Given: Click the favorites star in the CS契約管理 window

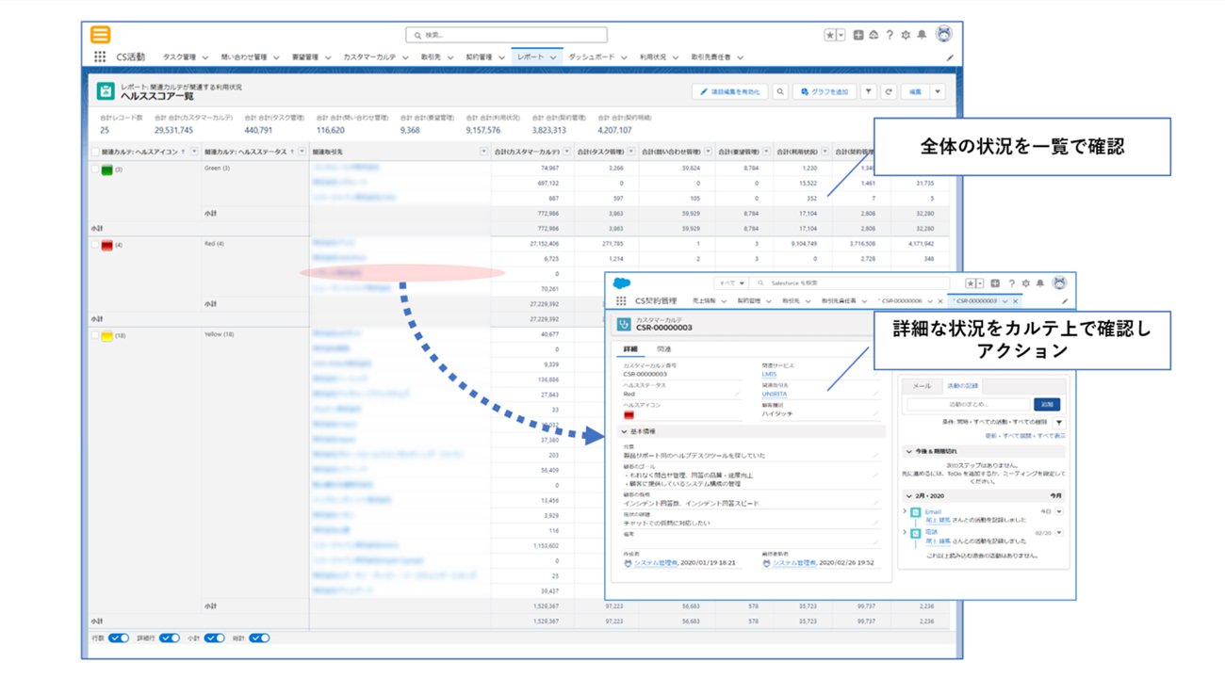Looking at the screenshot, I should (x=972, y=282).
